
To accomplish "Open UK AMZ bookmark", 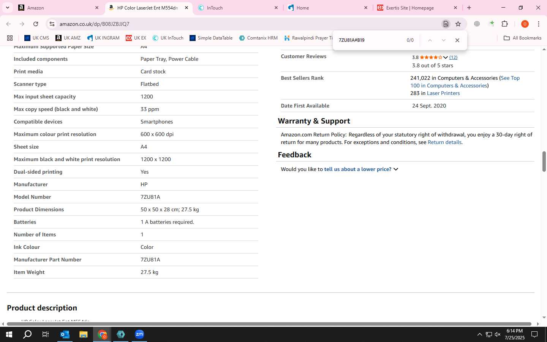I will [x=68, y=38].
